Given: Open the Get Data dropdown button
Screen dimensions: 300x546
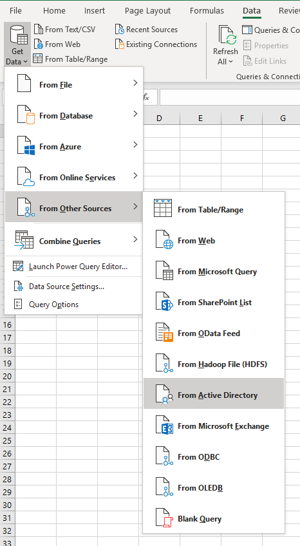Looking at the screenshot, I should coord(17,44).
